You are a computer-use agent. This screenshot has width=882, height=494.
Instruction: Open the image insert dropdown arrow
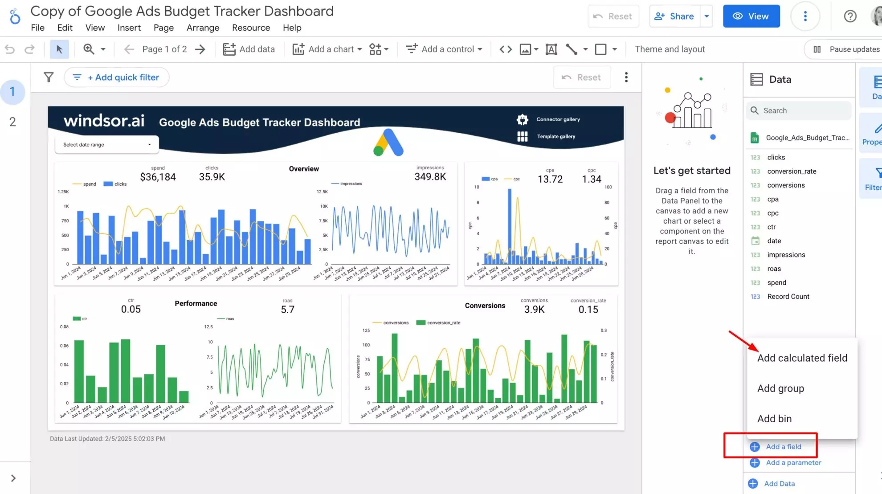tap(536, 49)
